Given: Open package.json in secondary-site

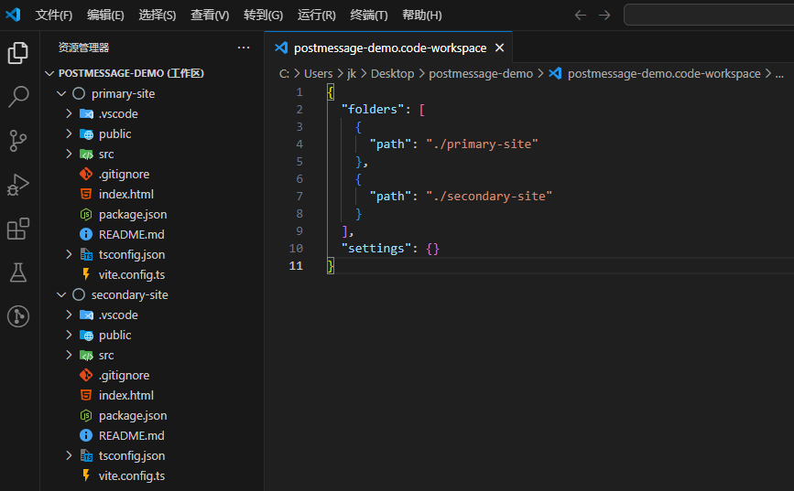Looking at the screenshot, I should pyautogui.click(x=133, y=416).
